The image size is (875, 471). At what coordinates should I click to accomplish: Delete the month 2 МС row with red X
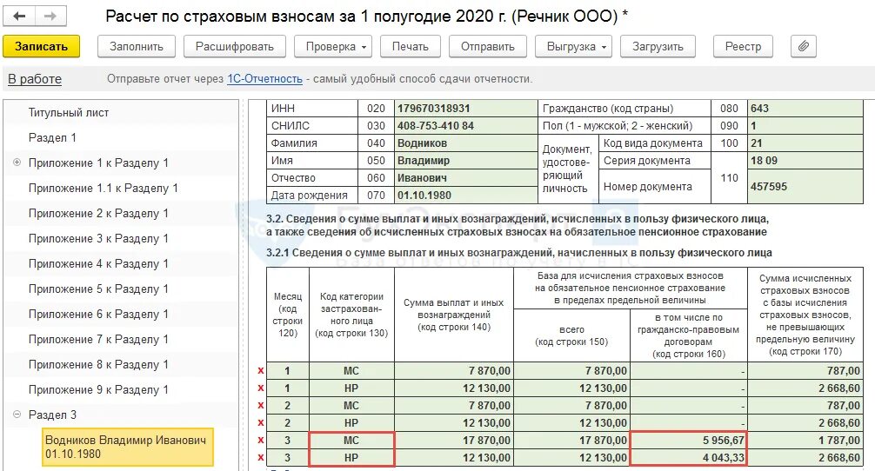pyautogui.click(x=261, y=405)
